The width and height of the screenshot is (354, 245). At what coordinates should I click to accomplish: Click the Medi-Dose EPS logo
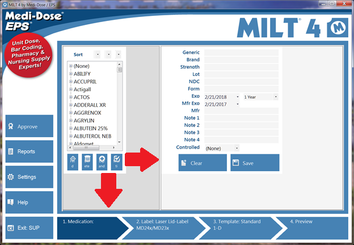(x=34, y=21)
